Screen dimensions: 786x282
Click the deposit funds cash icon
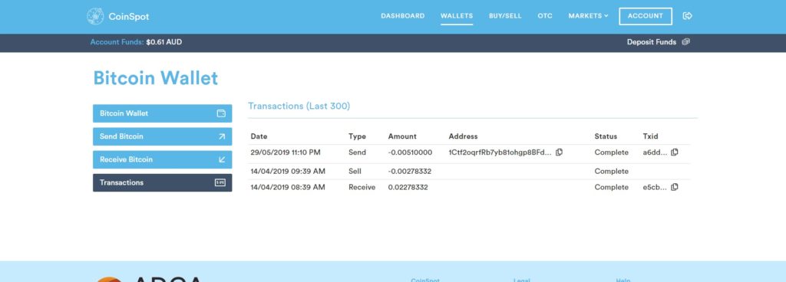pyautogui.click(x=685, y=42)
